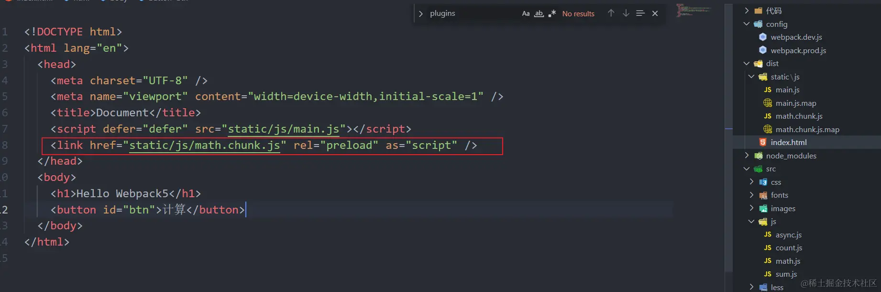Close the find widget
Viewport: 881px width, 292px height.
pyautogui.click(x=655, y=13)
